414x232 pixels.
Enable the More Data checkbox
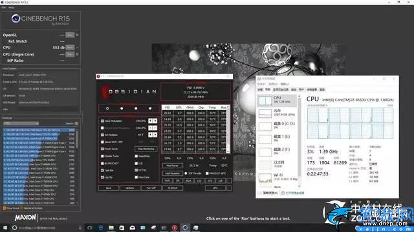[136, 177]
